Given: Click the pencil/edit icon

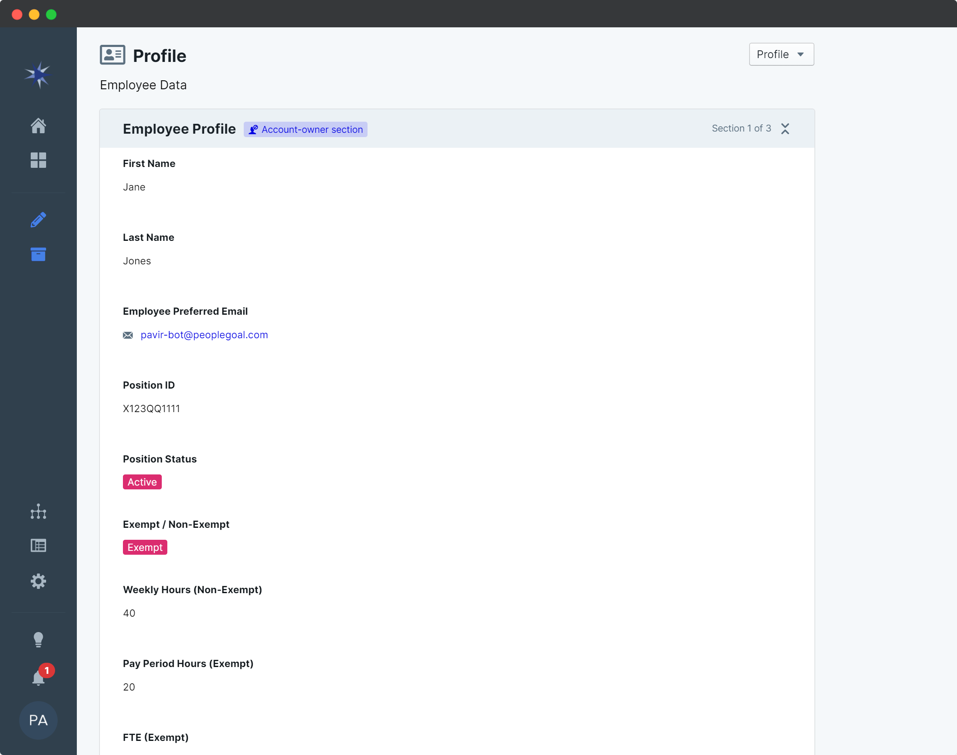Looking at the screenshot, I should tap(38, 219).
